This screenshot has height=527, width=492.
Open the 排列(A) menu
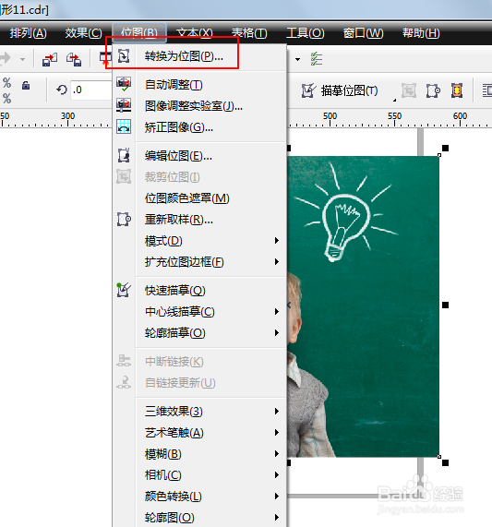[29, 33]
